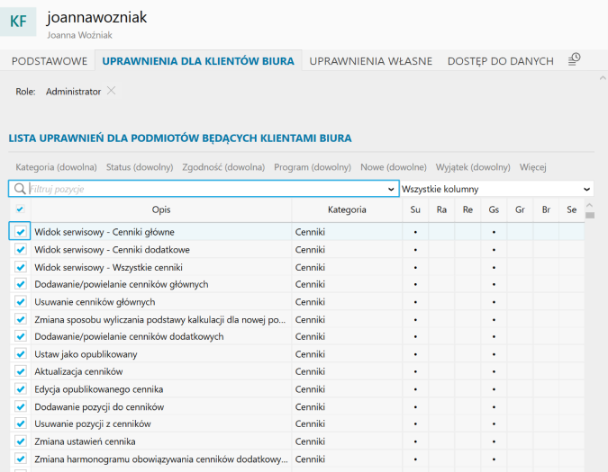Click username heading joannawozniak

tap(97, 17)
